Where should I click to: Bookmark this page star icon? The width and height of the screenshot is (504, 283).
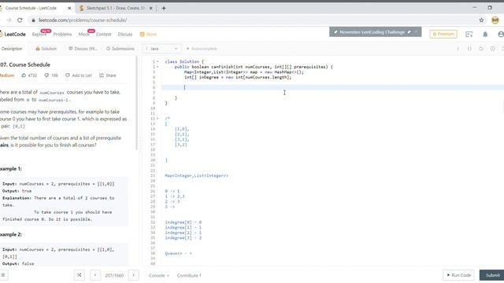[x=481, y=20]
